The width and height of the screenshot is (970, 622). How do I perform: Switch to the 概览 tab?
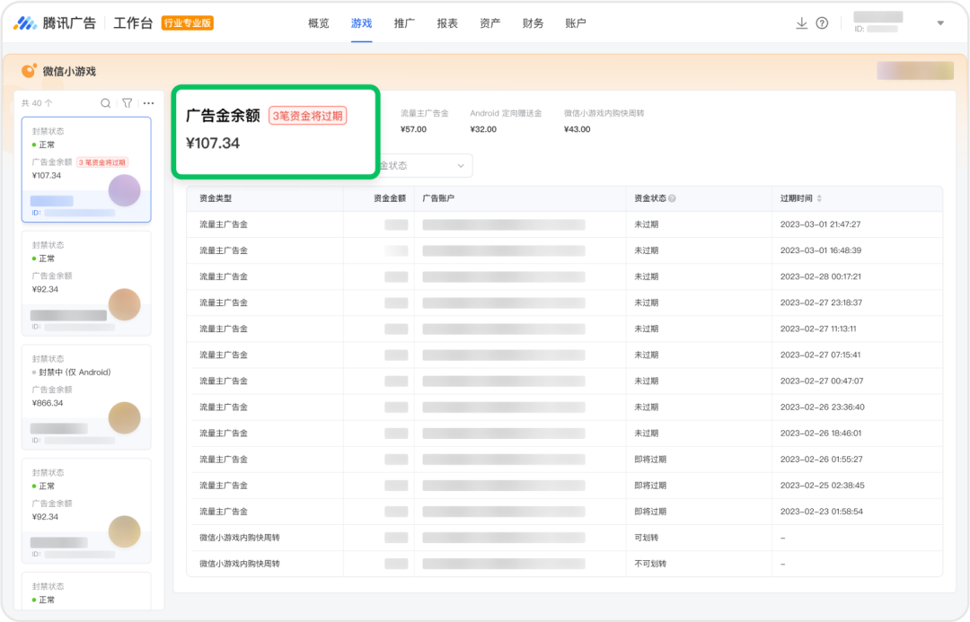tap(318, 22)
